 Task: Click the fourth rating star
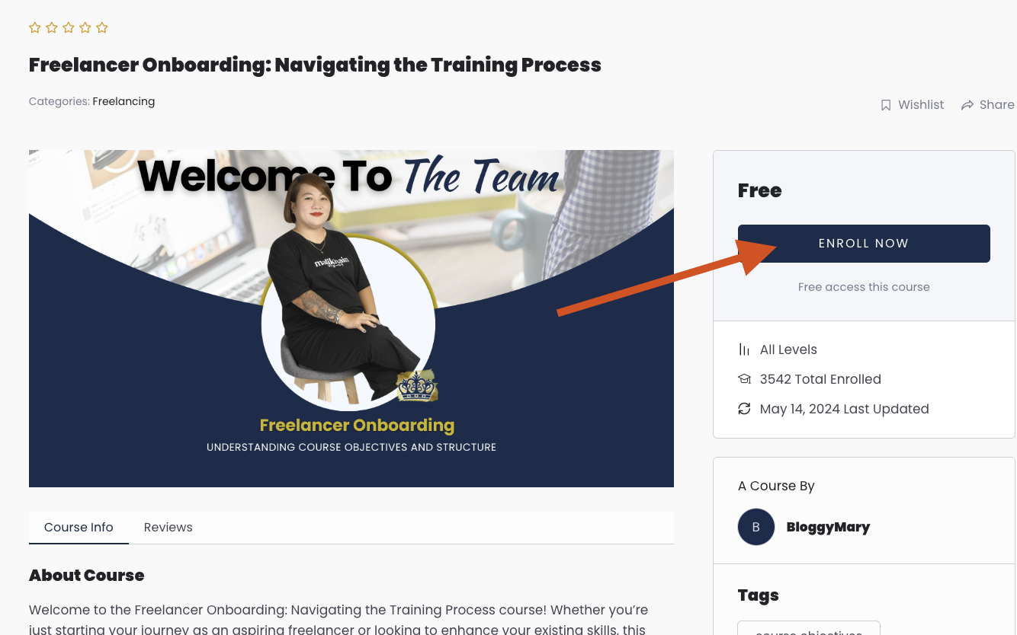[85, 28]
